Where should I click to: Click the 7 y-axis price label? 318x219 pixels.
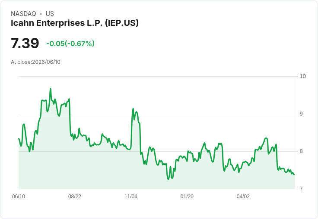point(301,189)
